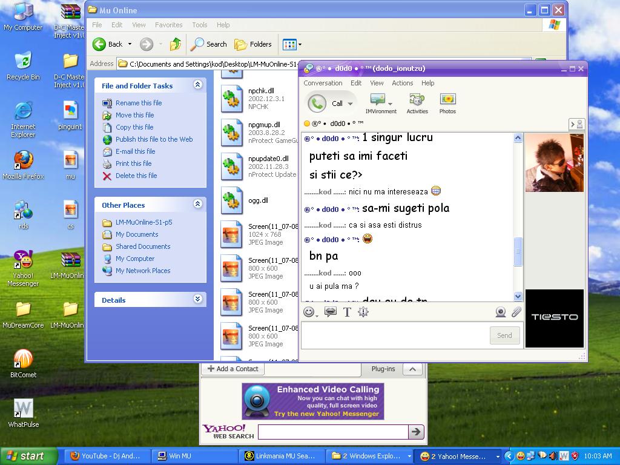Collapse the Plug-ins panel arrow
Viewport: 620px width, 465px height.
412,369
